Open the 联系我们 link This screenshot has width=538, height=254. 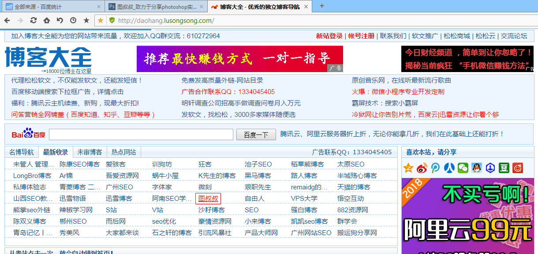tap(393, 36)
